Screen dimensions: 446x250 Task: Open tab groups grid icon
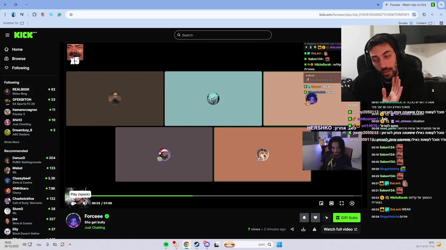click(x=441, y=23)
